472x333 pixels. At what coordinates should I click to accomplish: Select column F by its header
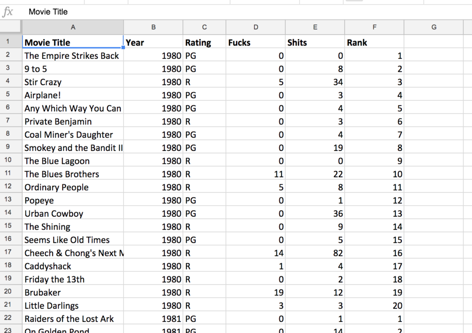(374, 27)
